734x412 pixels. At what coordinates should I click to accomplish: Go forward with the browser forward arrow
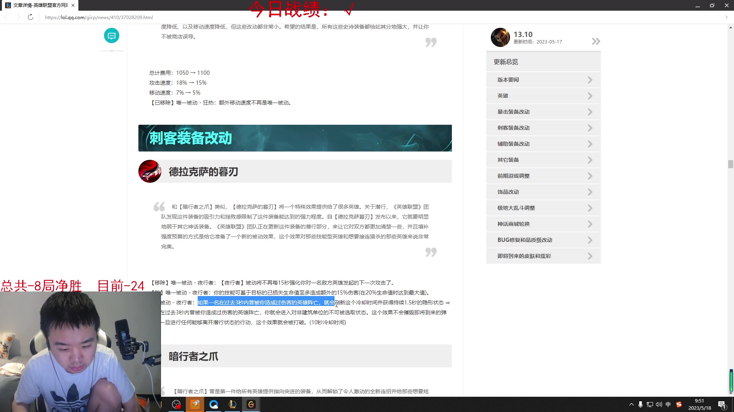pos(18,17)
